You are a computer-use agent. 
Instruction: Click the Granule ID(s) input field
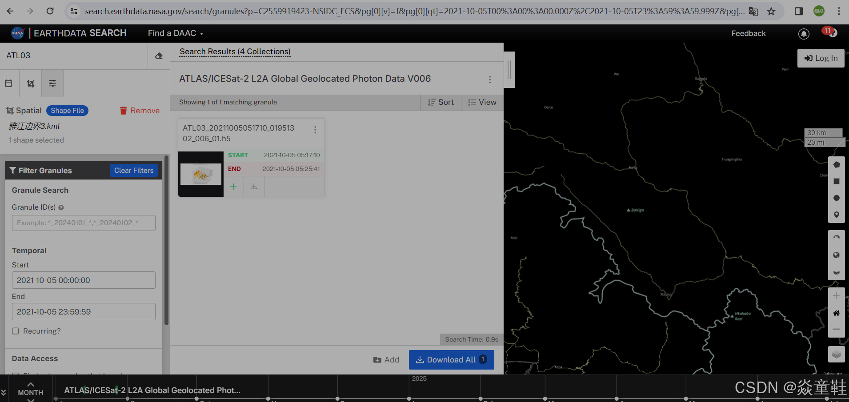point(84,223)
